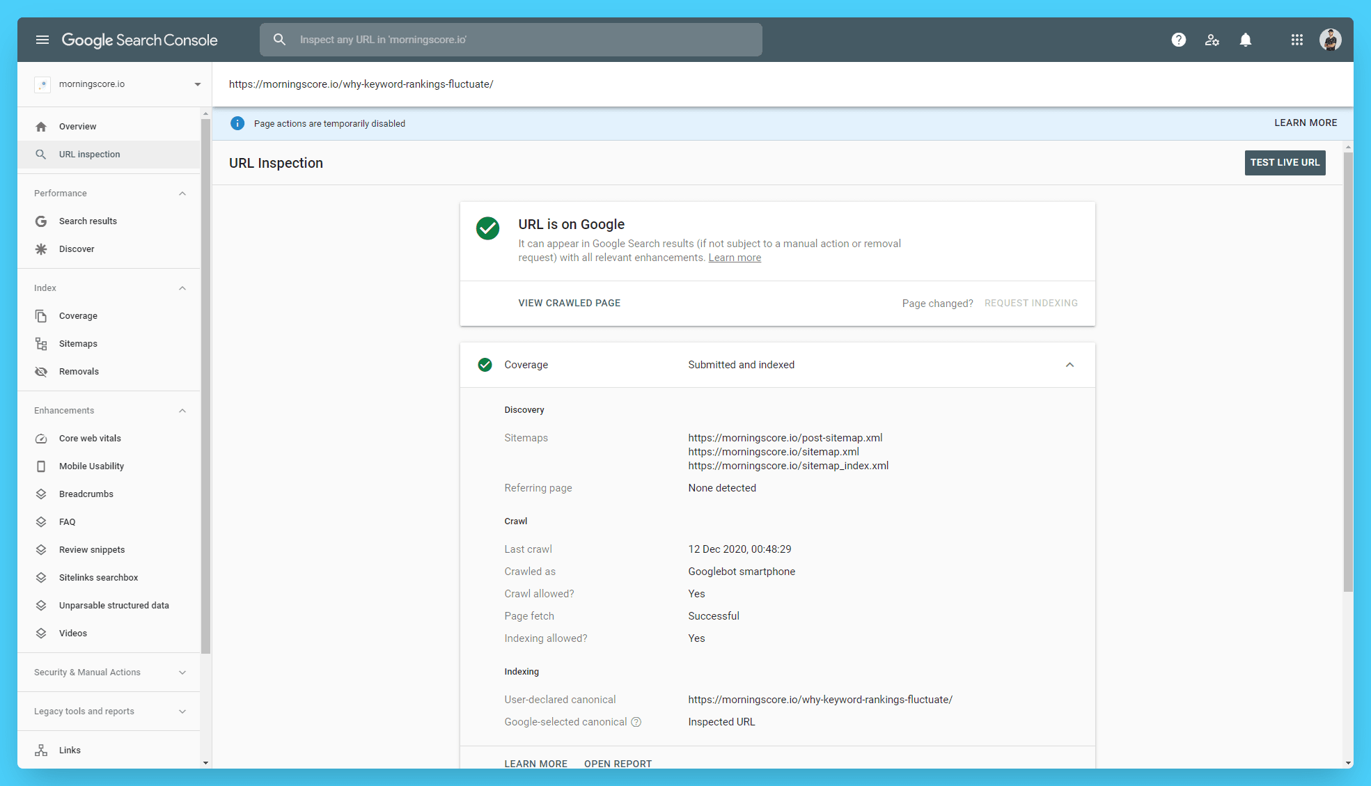Click the Core web vitals gauge icon
The height and width of the screenshot is (786, 1371).
41,439
